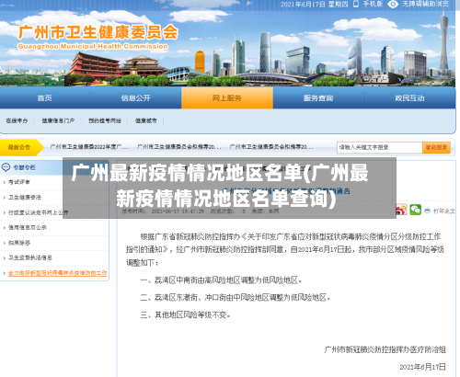Click the line 一、荔湾区中南街由高风险地区
This screenshot has width=460, height=377.
point(221,280)
